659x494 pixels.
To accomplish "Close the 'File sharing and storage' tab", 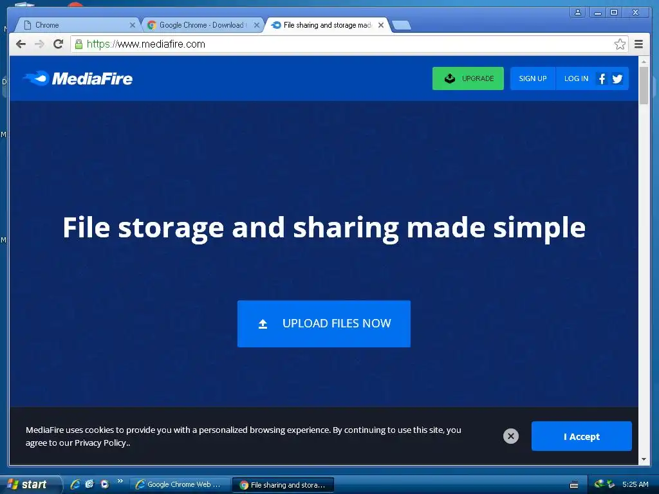I will coord(381,25).
